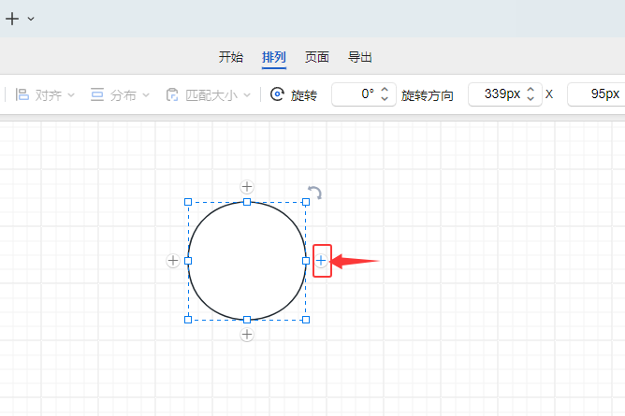Click the rotate handle arrow near shape

tap(315, 193)
